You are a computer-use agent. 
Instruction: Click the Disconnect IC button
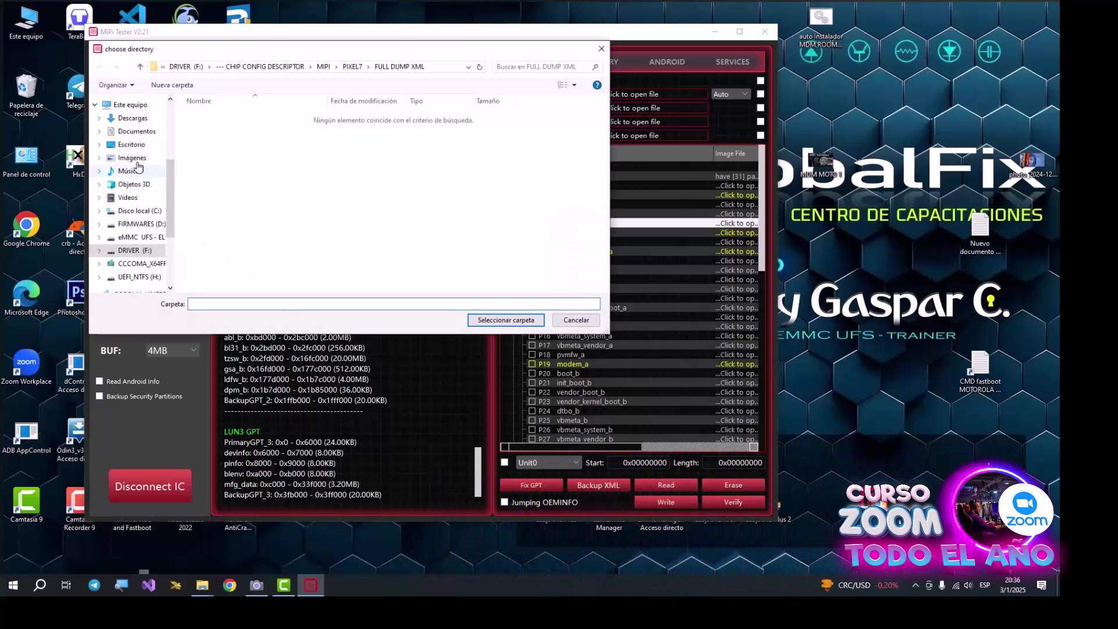(x=150, y=486)
